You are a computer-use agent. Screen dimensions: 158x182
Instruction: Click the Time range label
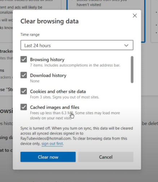coord(30,34)
